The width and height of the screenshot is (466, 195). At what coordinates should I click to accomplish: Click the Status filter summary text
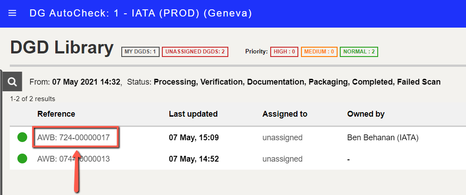284,81
